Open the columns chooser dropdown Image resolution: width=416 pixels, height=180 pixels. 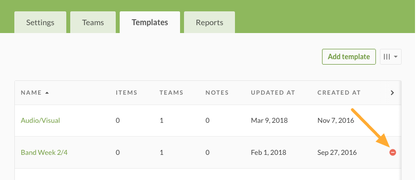pyautogui.click(x=391, y=57)
